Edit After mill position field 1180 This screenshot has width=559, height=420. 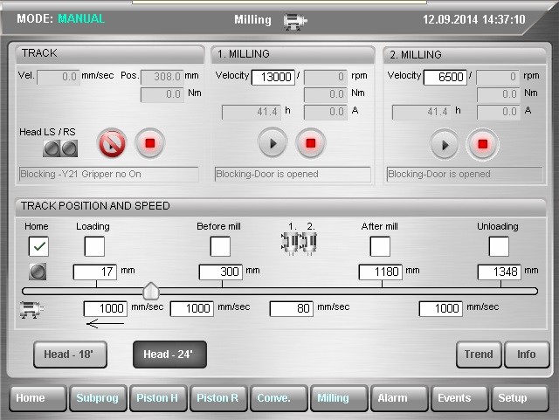pyautogui.click(x=381, y=272)
